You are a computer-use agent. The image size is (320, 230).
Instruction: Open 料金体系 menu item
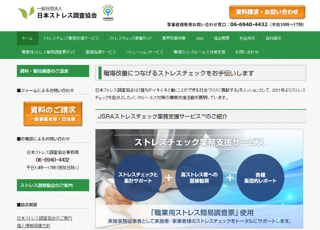click(247, 38)
